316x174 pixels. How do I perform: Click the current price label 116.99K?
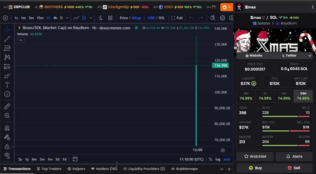click(x=220, y=65)
